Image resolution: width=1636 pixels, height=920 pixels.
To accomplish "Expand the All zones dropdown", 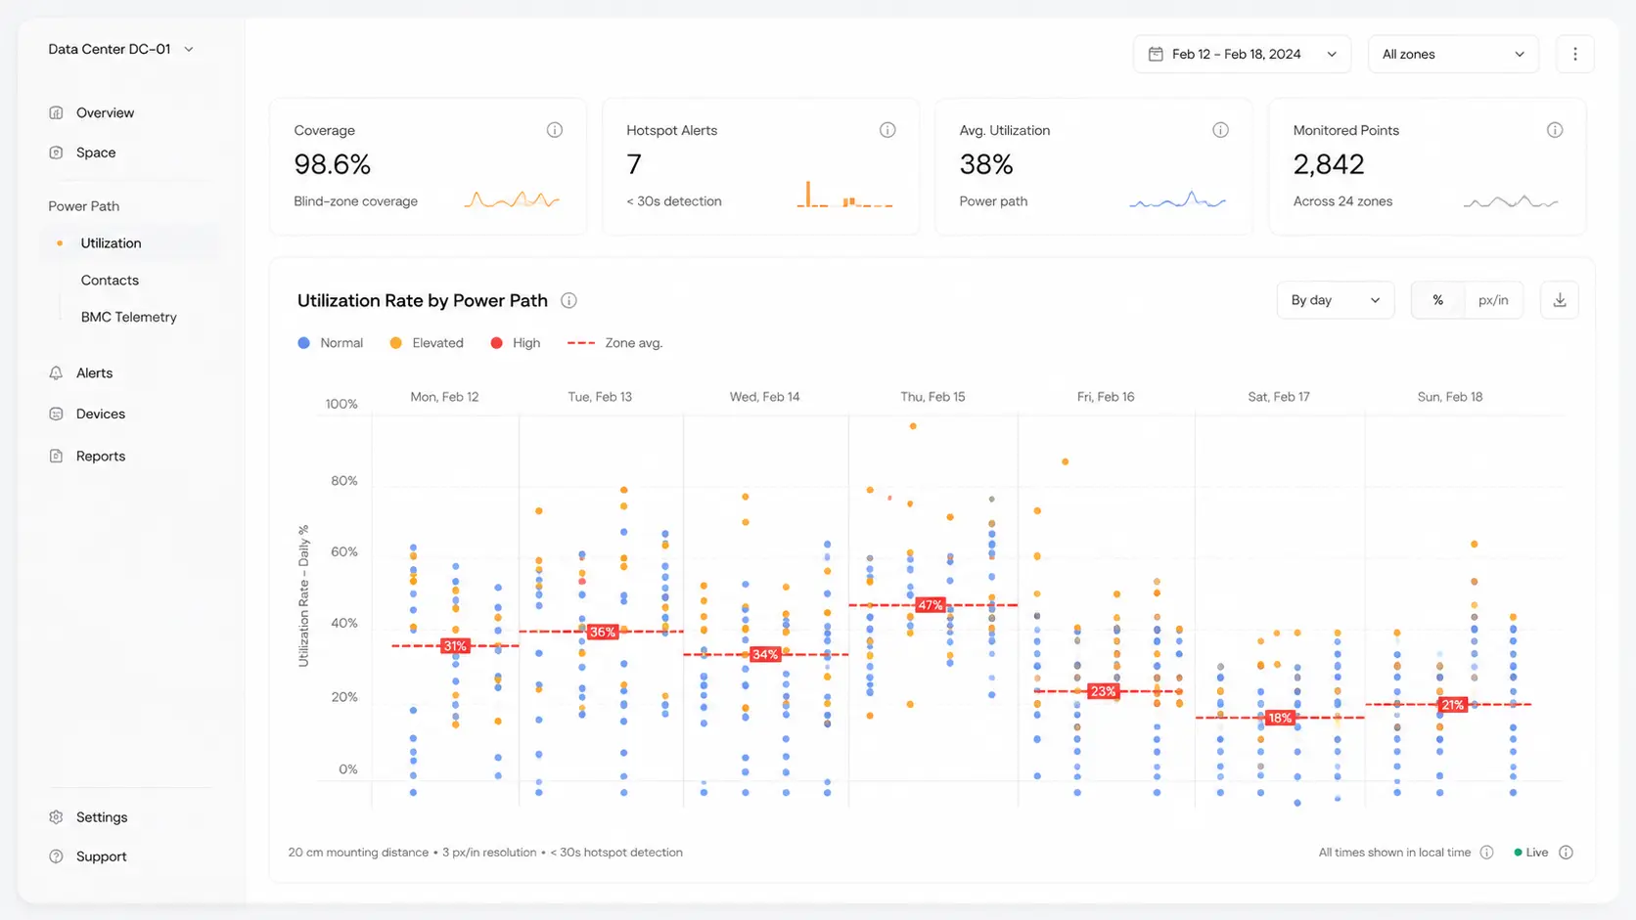I will pos(1453,54).
